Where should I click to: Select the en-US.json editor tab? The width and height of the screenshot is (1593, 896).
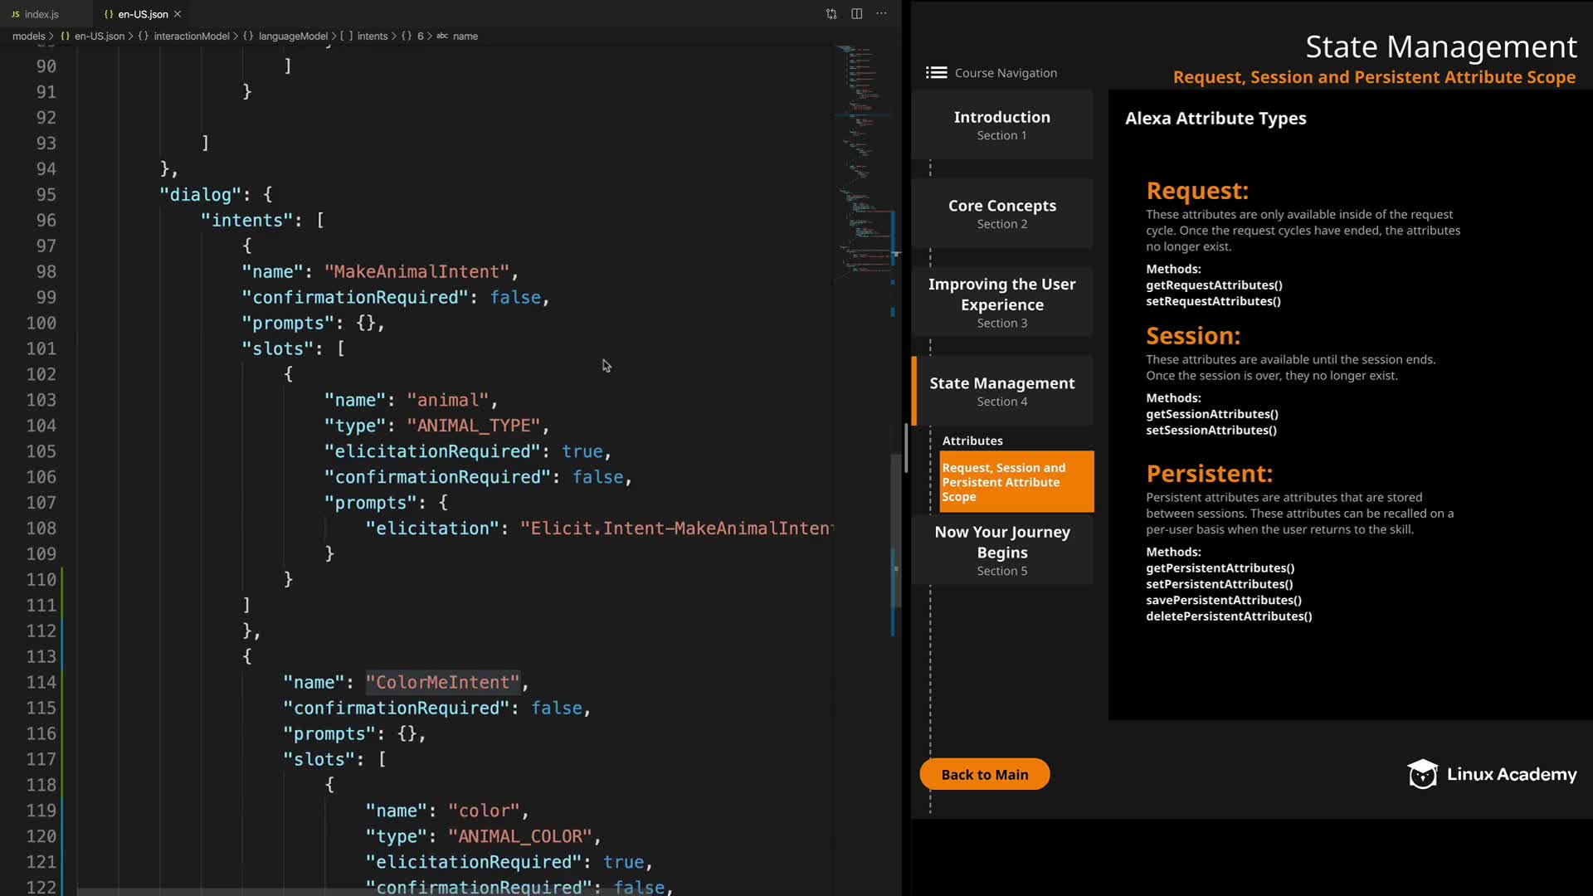point(142,14)
